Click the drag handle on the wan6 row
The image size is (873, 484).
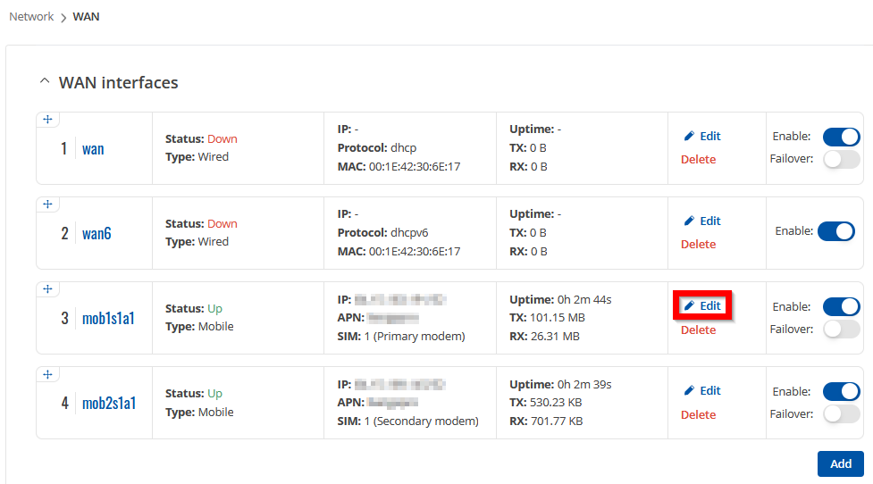coord(48,204)
